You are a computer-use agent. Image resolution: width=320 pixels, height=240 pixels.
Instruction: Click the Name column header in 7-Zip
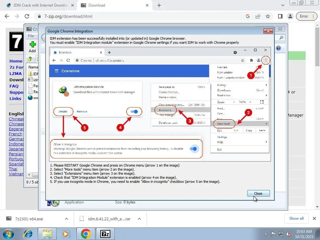coord(33,67)
